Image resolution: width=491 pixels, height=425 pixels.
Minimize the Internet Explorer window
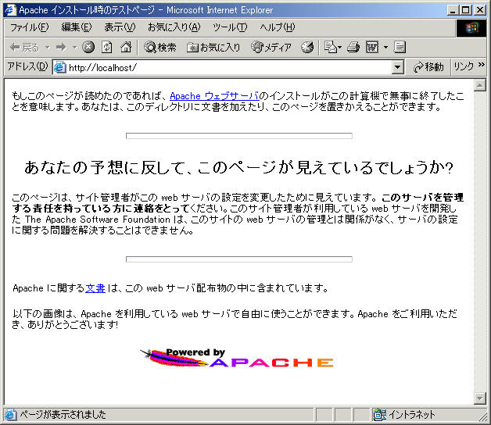[x=453, y=10]
